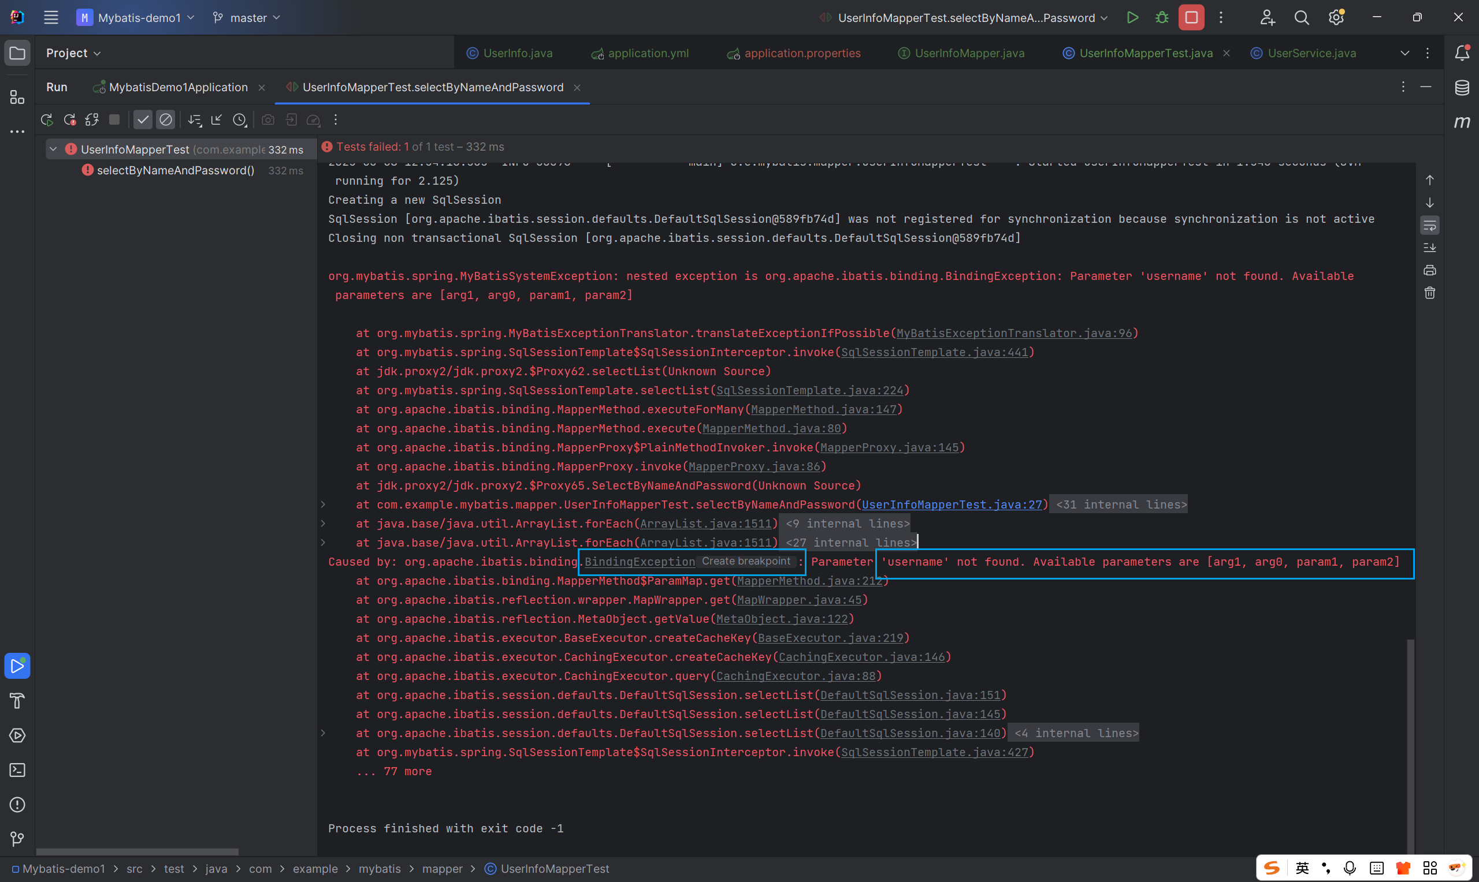Clear all console output trash icon

(x=1430, y=293)
